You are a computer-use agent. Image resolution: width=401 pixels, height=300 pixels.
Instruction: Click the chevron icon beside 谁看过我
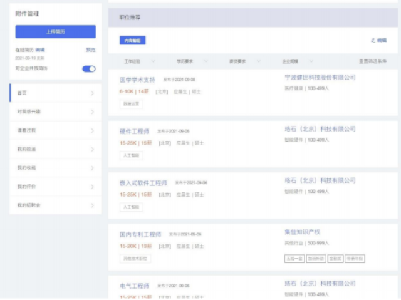coord(92,130)
